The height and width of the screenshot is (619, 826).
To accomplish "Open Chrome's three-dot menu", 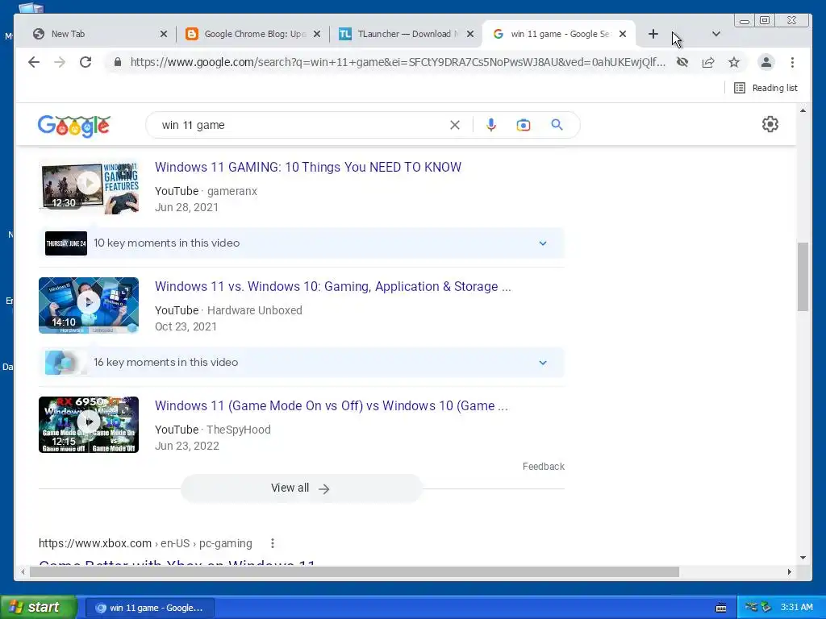I will click(x=792, y=62).
